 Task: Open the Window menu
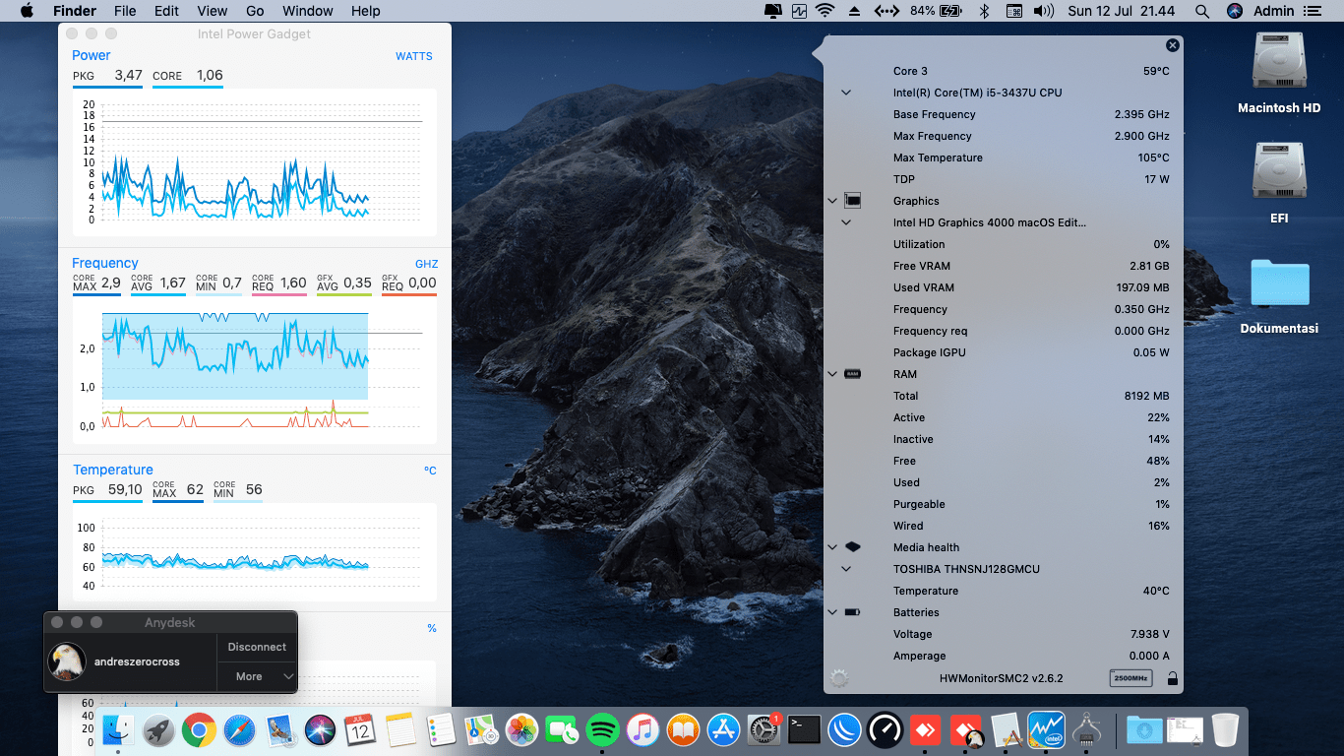pos(307,11)
